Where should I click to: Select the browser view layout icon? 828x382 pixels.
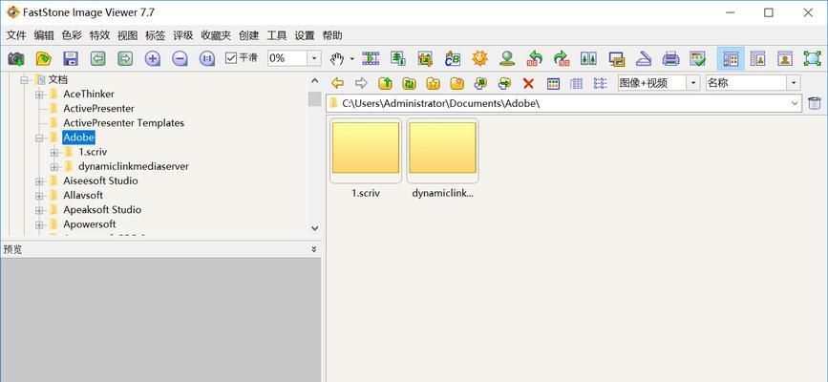coord(731,58)
